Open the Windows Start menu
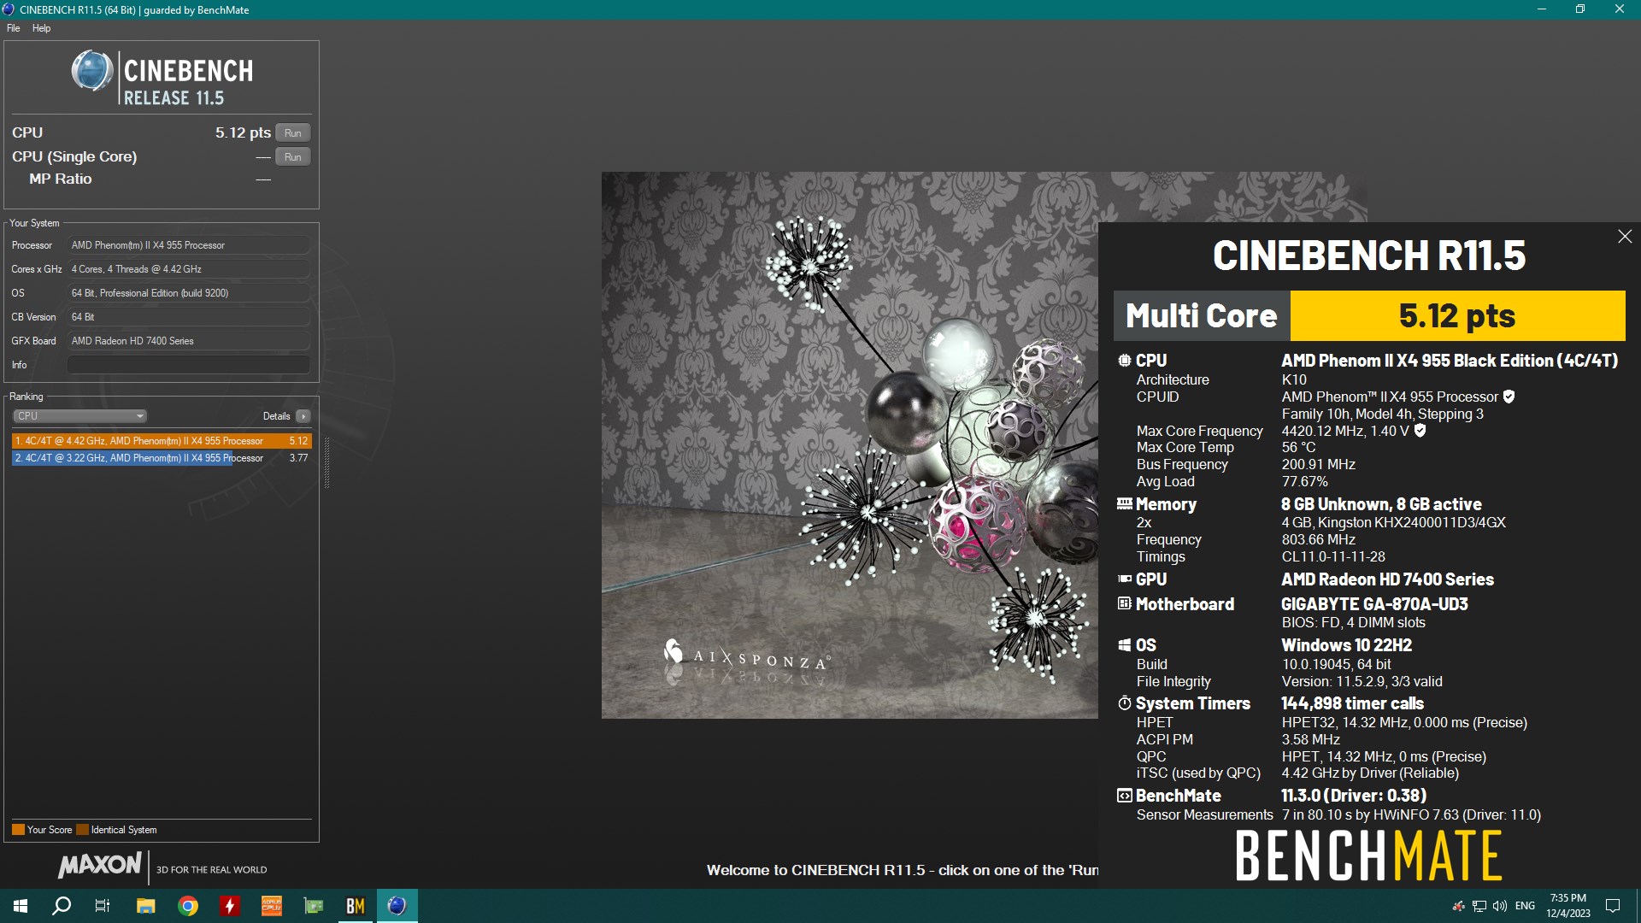Viewport: 1641px width, 923px height. (x=21, y=906)
